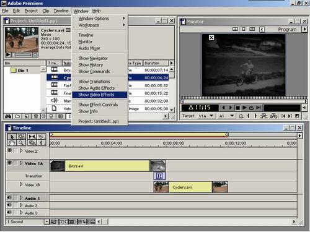The image size is (310, 232).
Task: Click the Stop button in Monitor controls
Action: pos(237,108)
